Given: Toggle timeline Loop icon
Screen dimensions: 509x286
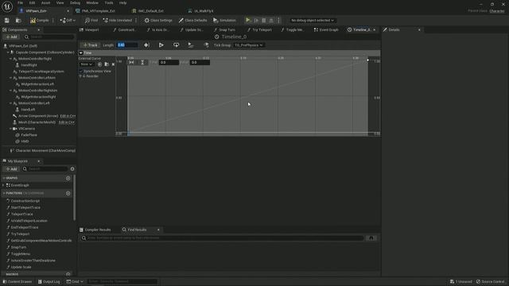Looking at the screenshot, I should (176, 45).
